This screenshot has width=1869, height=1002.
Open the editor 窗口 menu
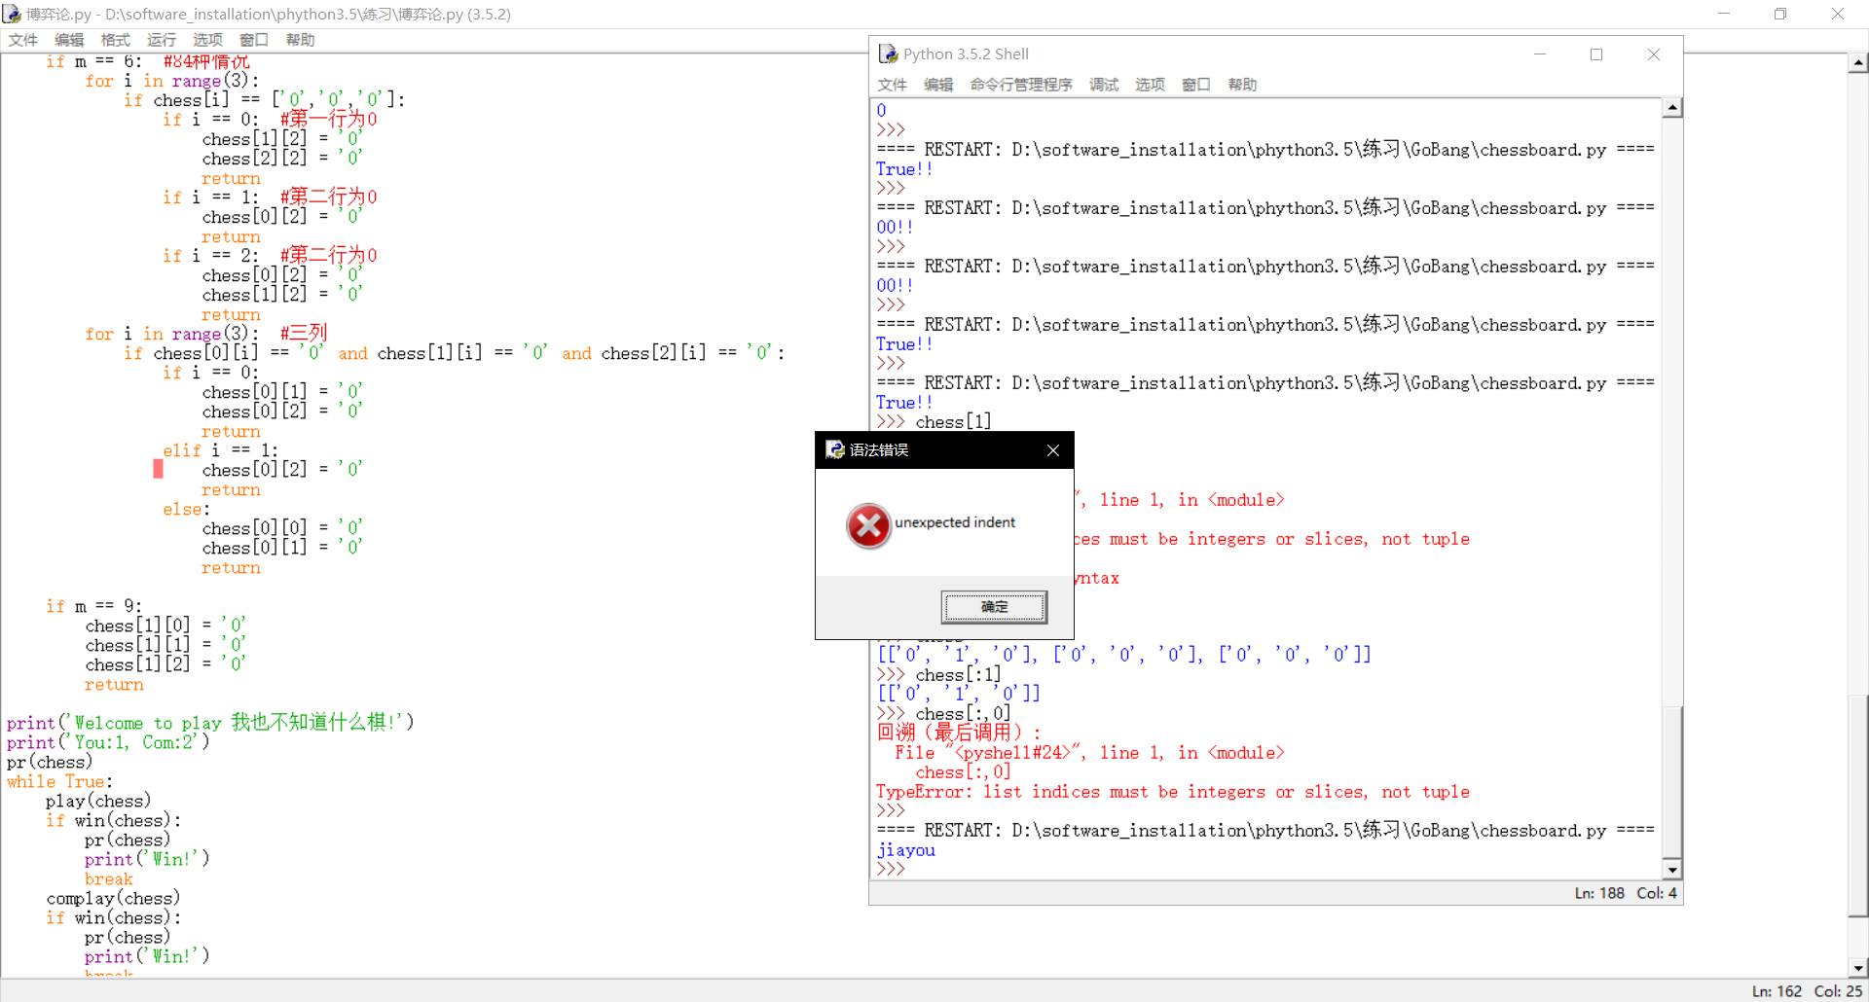[254, 40]
